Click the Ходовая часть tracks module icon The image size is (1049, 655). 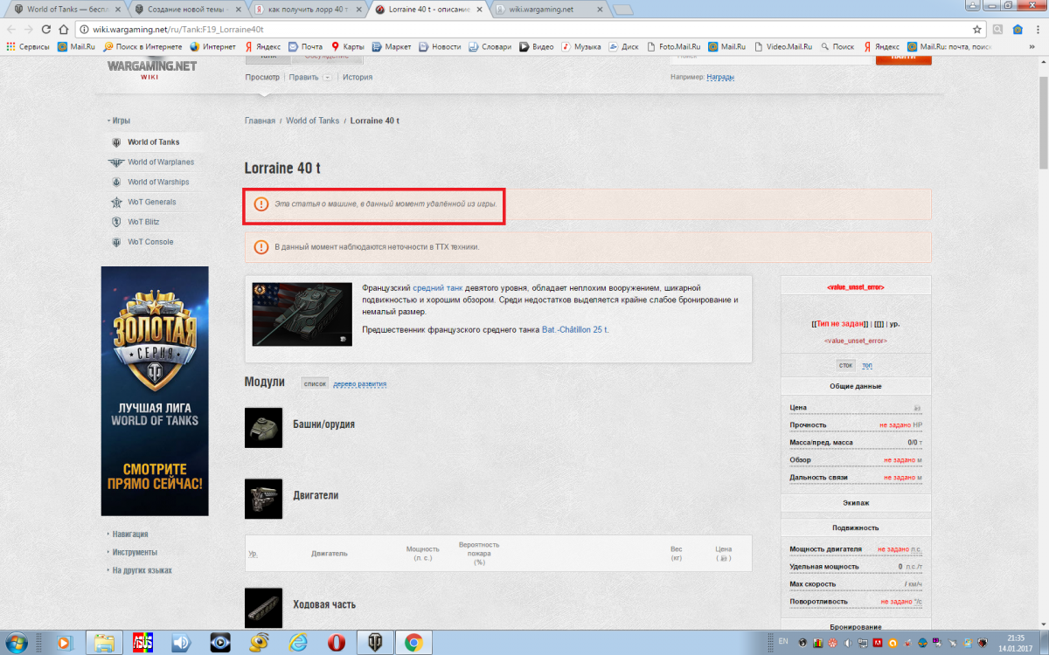pos(263,608)
